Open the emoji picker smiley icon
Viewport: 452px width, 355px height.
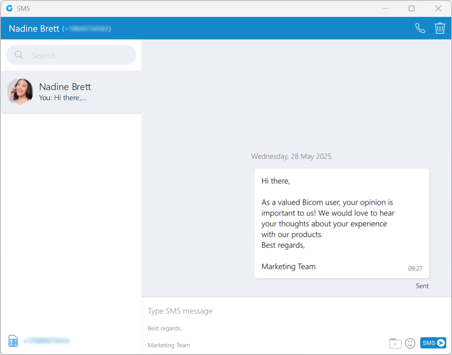[x=410, y=343]
